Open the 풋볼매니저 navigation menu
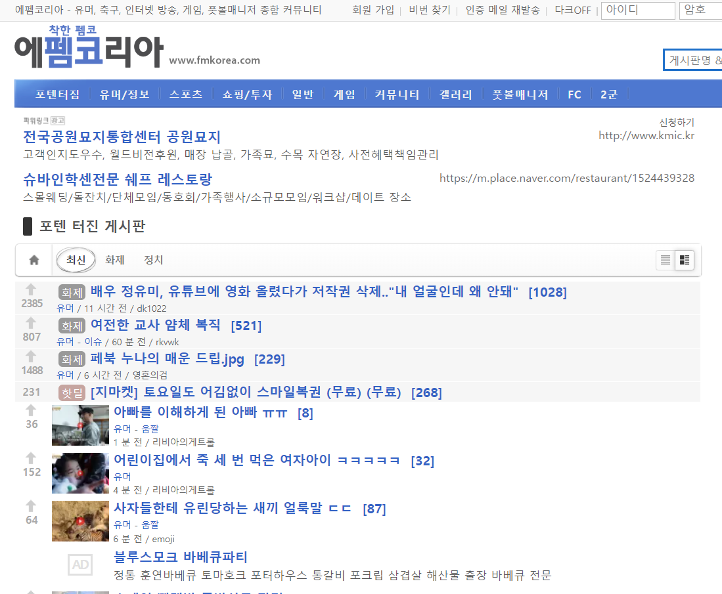Viewport: 722px width, 594px height. 520,95
